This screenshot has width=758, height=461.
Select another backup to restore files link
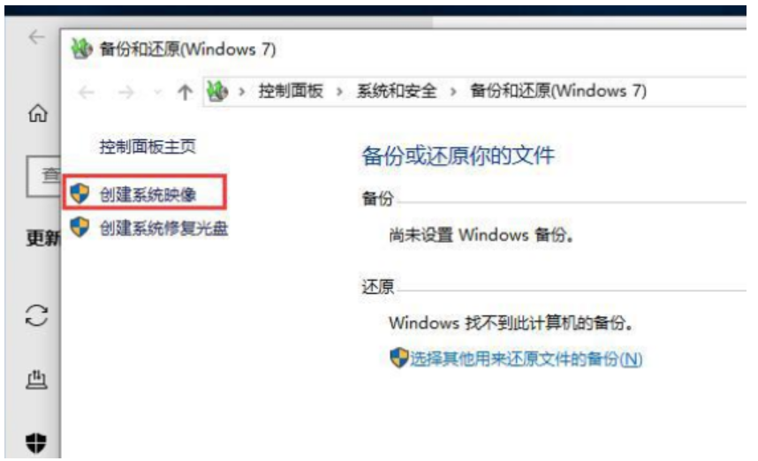click(x=526, y=359)
